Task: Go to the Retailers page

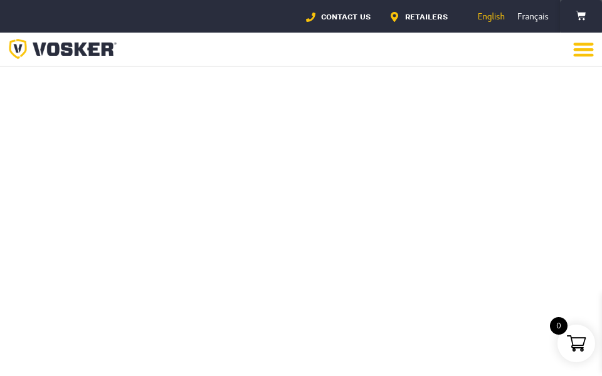Action: click(x=426, y=17)
